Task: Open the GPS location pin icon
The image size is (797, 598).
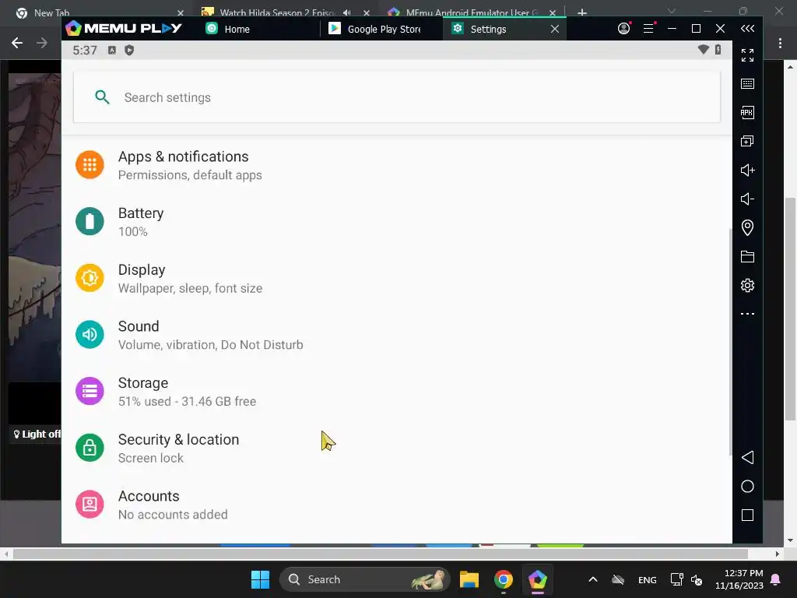Action: [x=747, y=227]
